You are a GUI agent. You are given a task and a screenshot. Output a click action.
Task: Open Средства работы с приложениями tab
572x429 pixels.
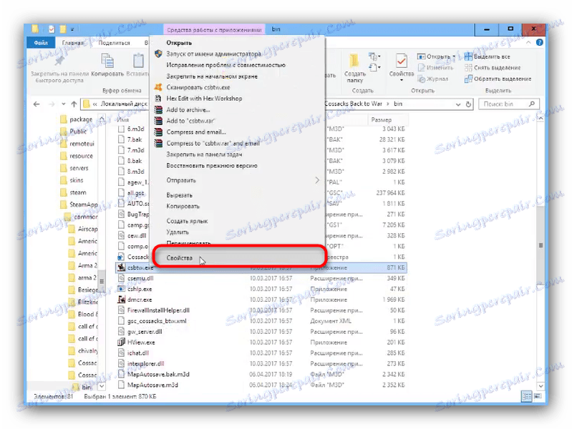215,30
